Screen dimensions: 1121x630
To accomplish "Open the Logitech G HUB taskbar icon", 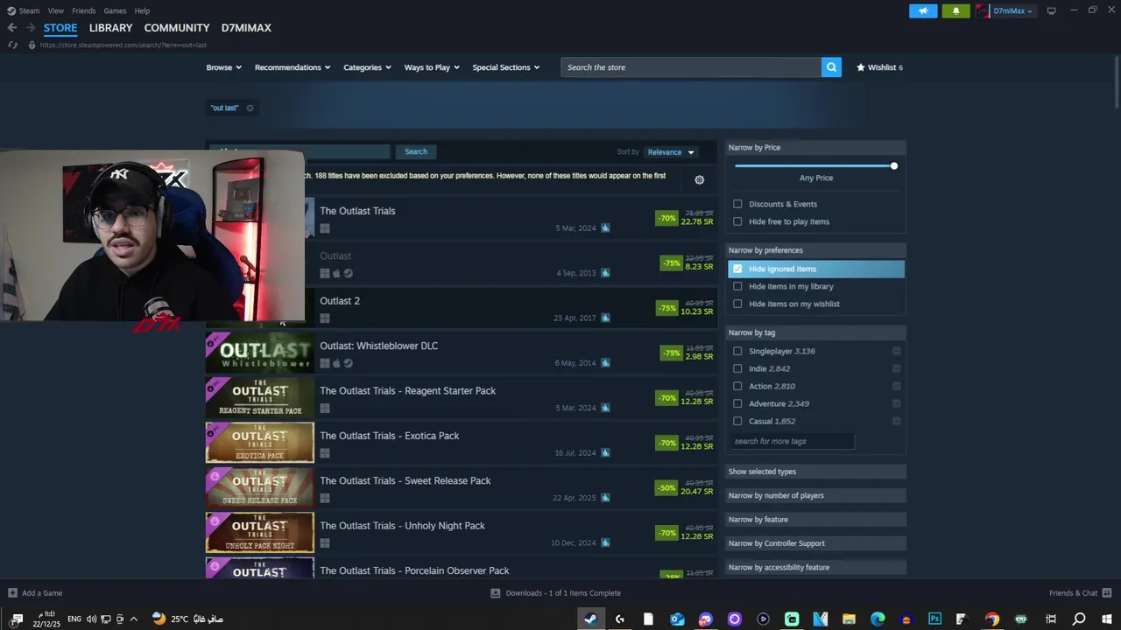I will coord(620,619).
